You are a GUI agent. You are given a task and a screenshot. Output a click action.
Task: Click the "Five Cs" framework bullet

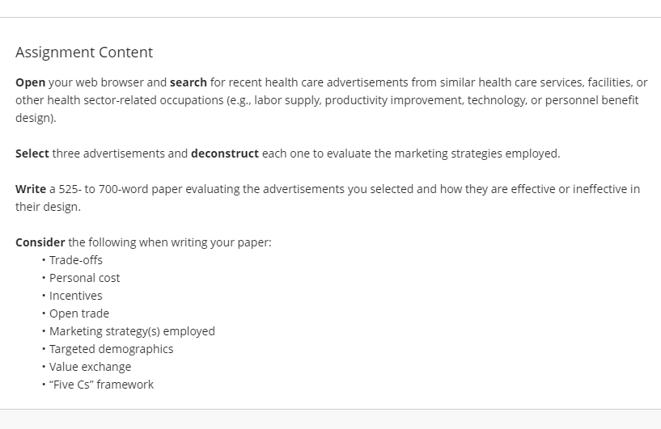(x=102, y=385)
